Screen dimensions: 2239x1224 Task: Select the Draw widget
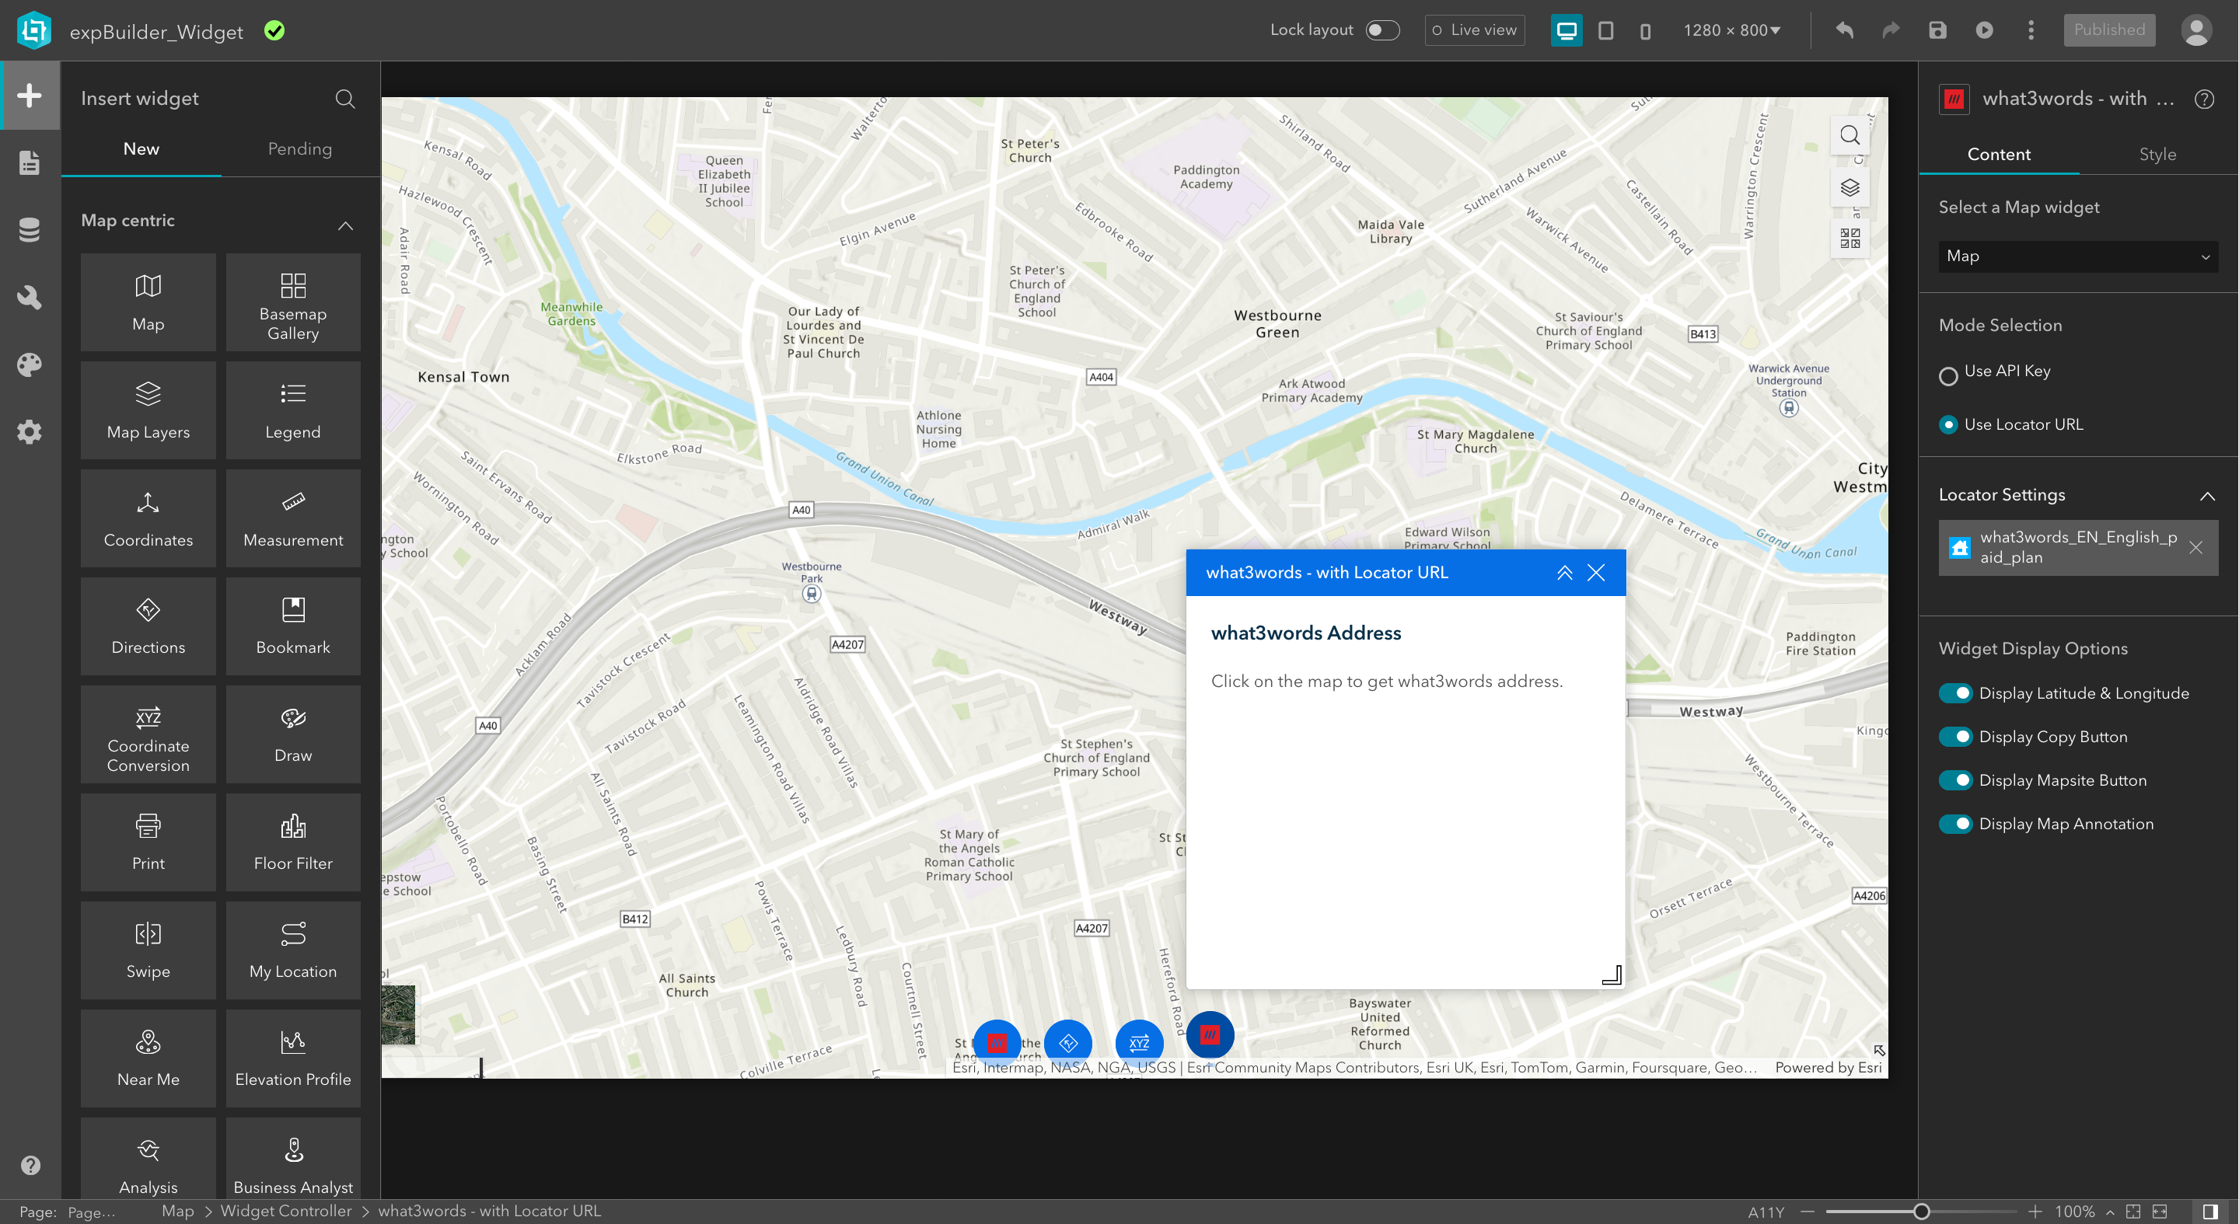[x=293, y=734]
